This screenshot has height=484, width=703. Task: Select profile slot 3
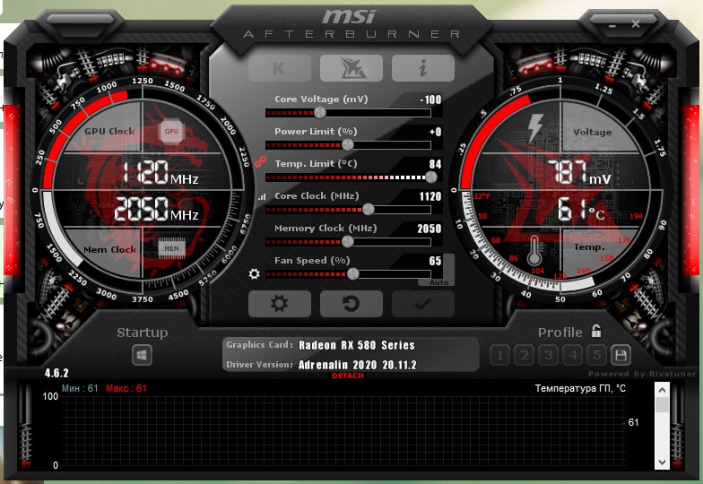click(548, 355)
